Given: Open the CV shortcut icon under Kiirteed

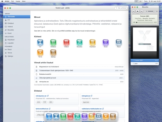Looking at the screenshot, I should (40, 42).
